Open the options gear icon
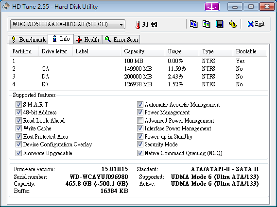 coord(233,24)
